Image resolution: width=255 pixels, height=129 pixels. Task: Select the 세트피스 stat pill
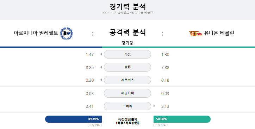pyautogui.click(x=127, y=80)
